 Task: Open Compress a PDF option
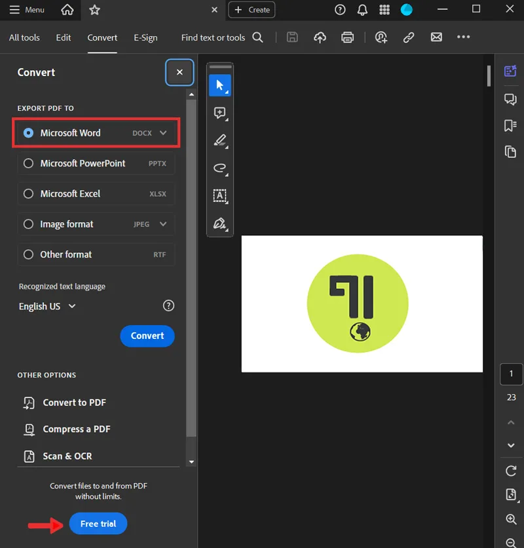point(67,429)
